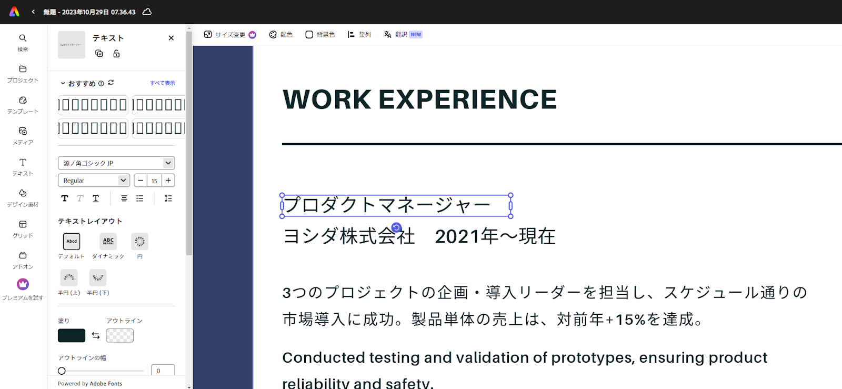This screenshot has height=389, width=842.
Task: Select the 半円 (上) text layout
Action: [69, 278]
